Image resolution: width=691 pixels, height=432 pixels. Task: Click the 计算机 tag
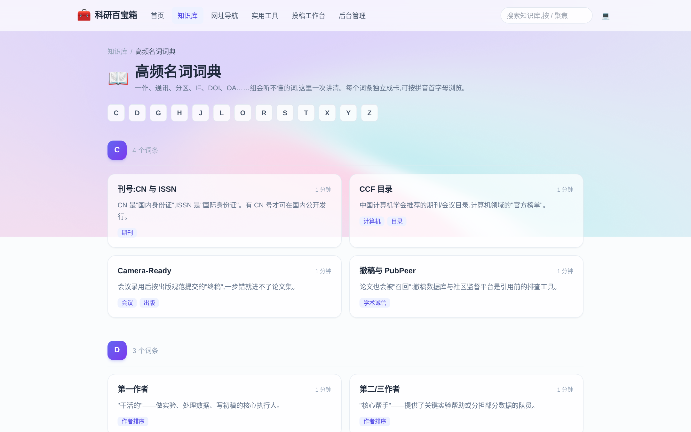pos(372,221)
